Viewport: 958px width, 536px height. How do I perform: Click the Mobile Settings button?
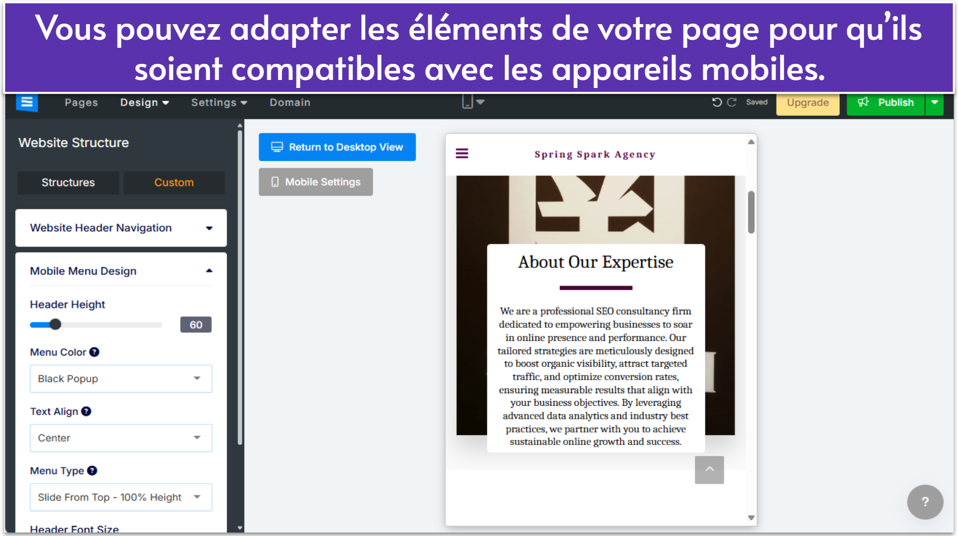click(x=316, y=182)
